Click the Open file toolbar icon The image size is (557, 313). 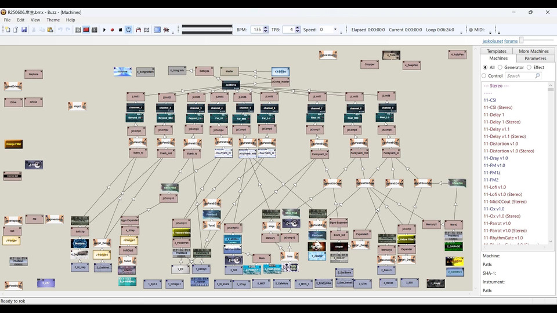click(x=16, y=30)
